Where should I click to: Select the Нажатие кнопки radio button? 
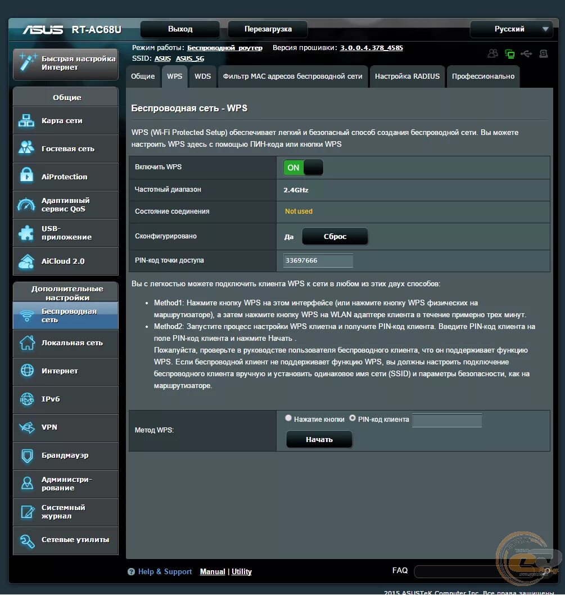click(288, 418)
